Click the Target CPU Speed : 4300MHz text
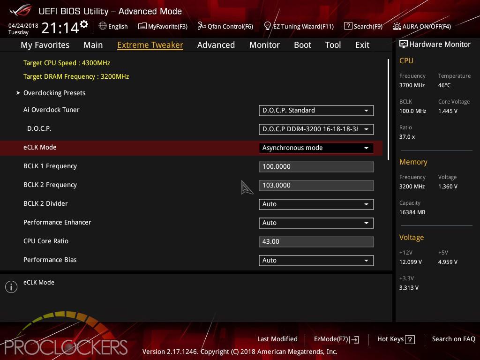 click(67, 63)
